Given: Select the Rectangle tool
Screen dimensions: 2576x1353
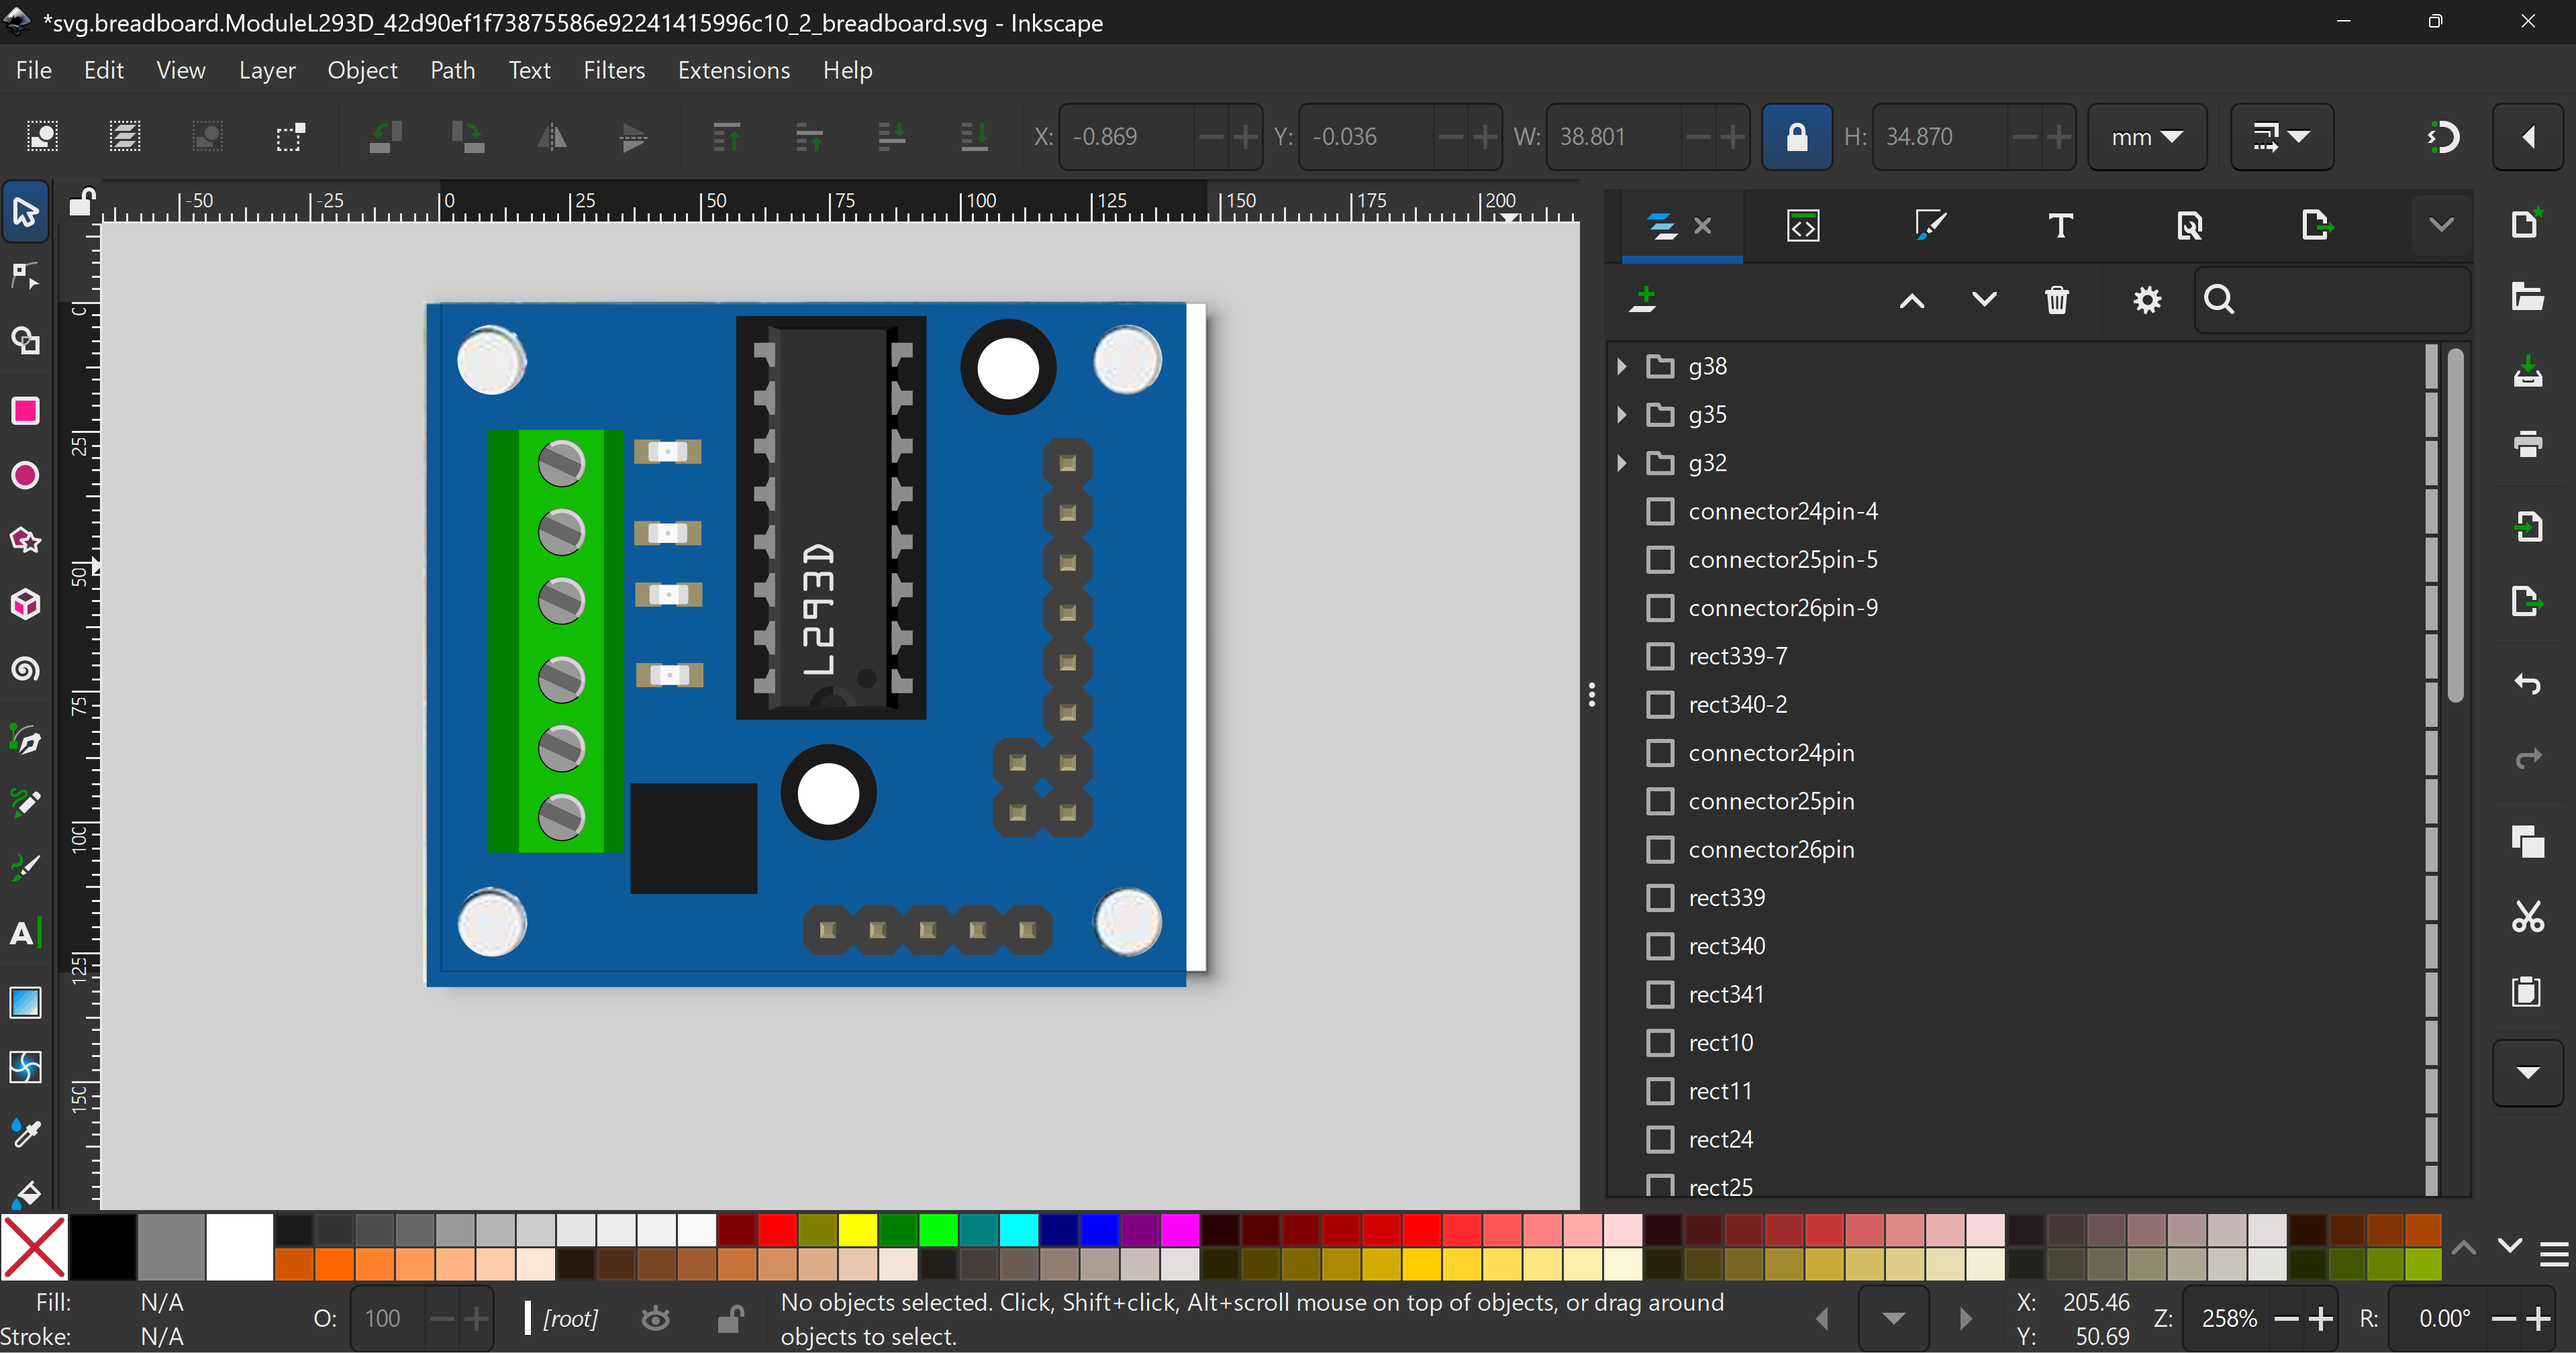Looking at the screenshot, I should pyautogui.click(x=25, y=411).
